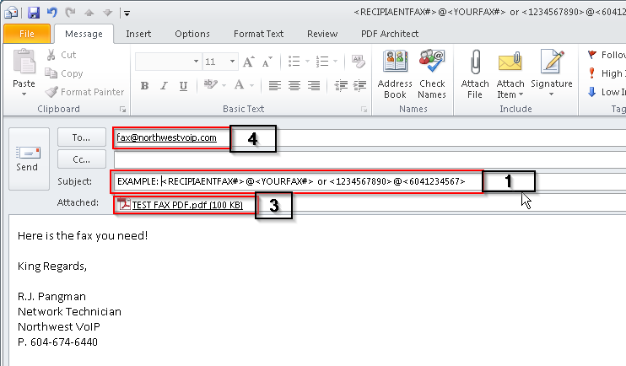Click text 'Here is the fax you need!'
626x366 pixels.
pyautogui.click(x=83, y=236)
